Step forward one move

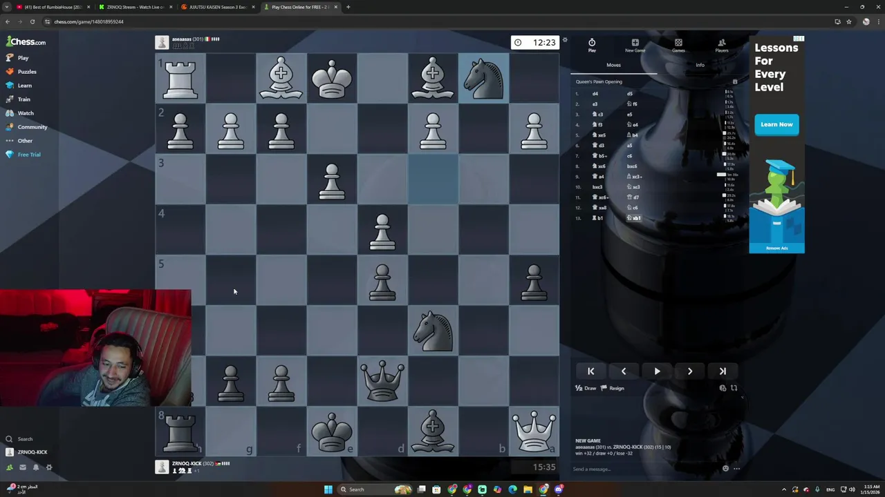coord(689,371)
